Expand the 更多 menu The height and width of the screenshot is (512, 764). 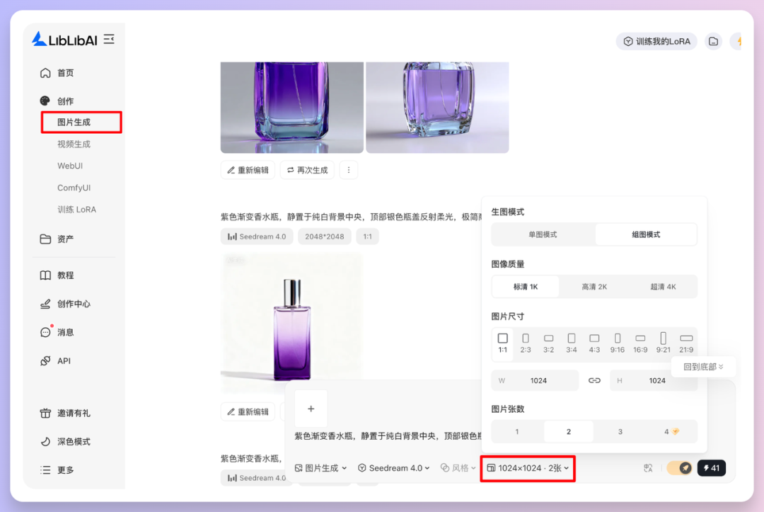pos(57,470)
